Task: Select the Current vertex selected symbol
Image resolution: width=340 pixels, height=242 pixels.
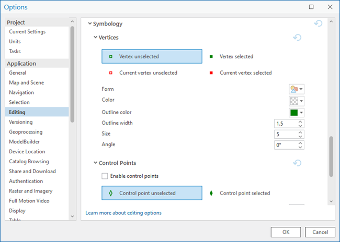Action: pos(245,73)
